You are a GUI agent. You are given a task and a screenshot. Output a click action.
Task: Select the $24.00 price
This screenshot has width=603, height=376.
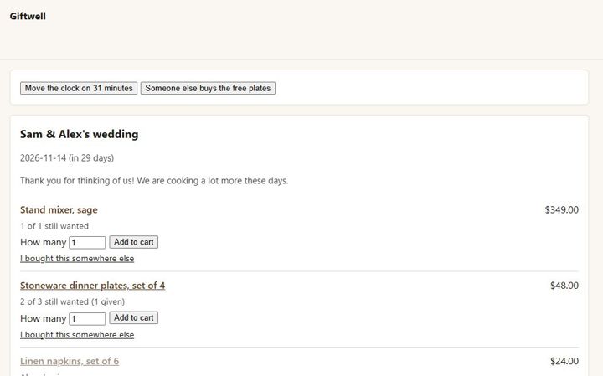tap(564, 361)
